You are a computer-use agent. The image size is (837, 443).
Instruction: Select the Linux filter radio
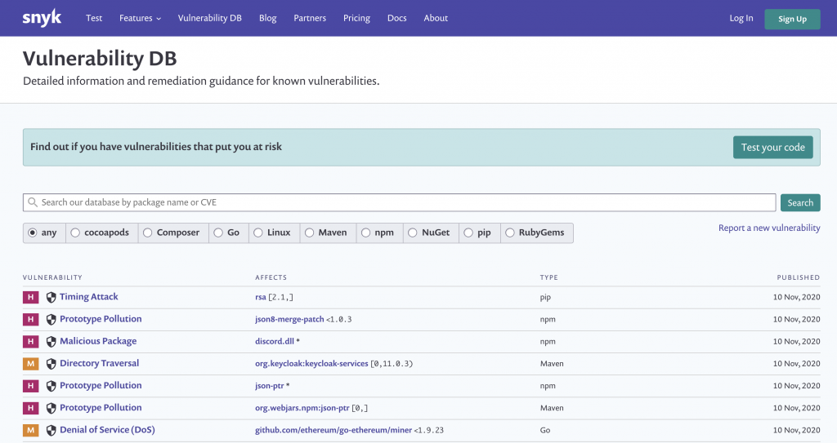pyautogui.click(x=258, y=233)
